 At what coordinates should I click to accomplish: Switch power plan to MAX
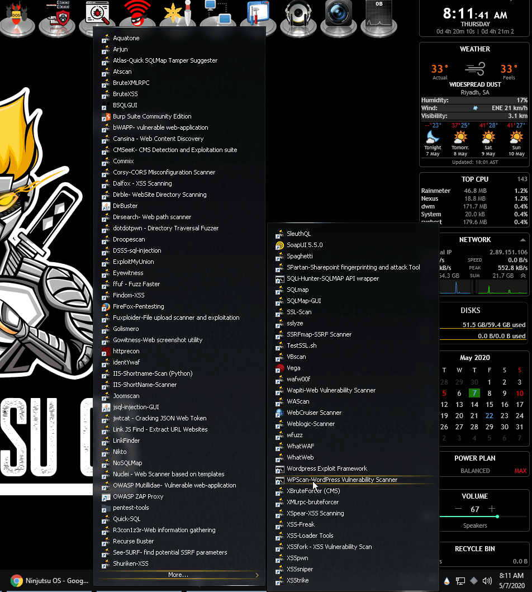(x=520, y=471)
